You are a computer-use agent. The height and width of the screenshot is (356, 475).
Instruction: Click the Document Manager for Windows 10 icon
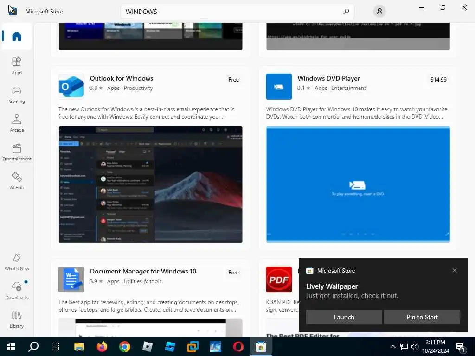pyautogui.click(x=71, y=280)
